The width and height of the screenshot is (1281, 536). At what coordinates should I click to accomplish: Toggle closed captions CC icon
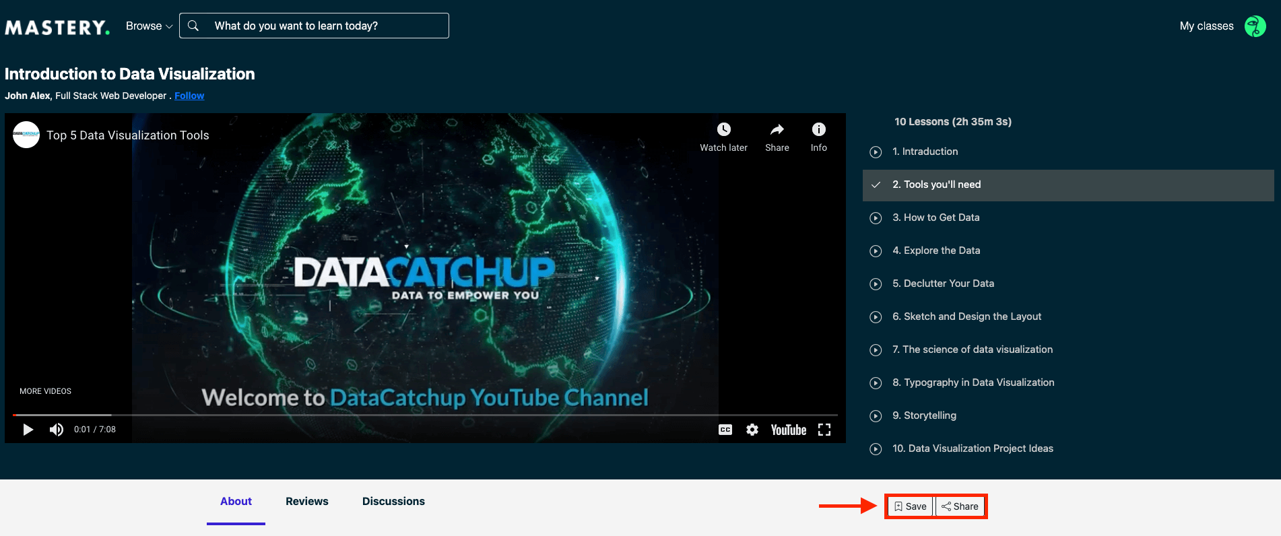(x=725, y=430)
